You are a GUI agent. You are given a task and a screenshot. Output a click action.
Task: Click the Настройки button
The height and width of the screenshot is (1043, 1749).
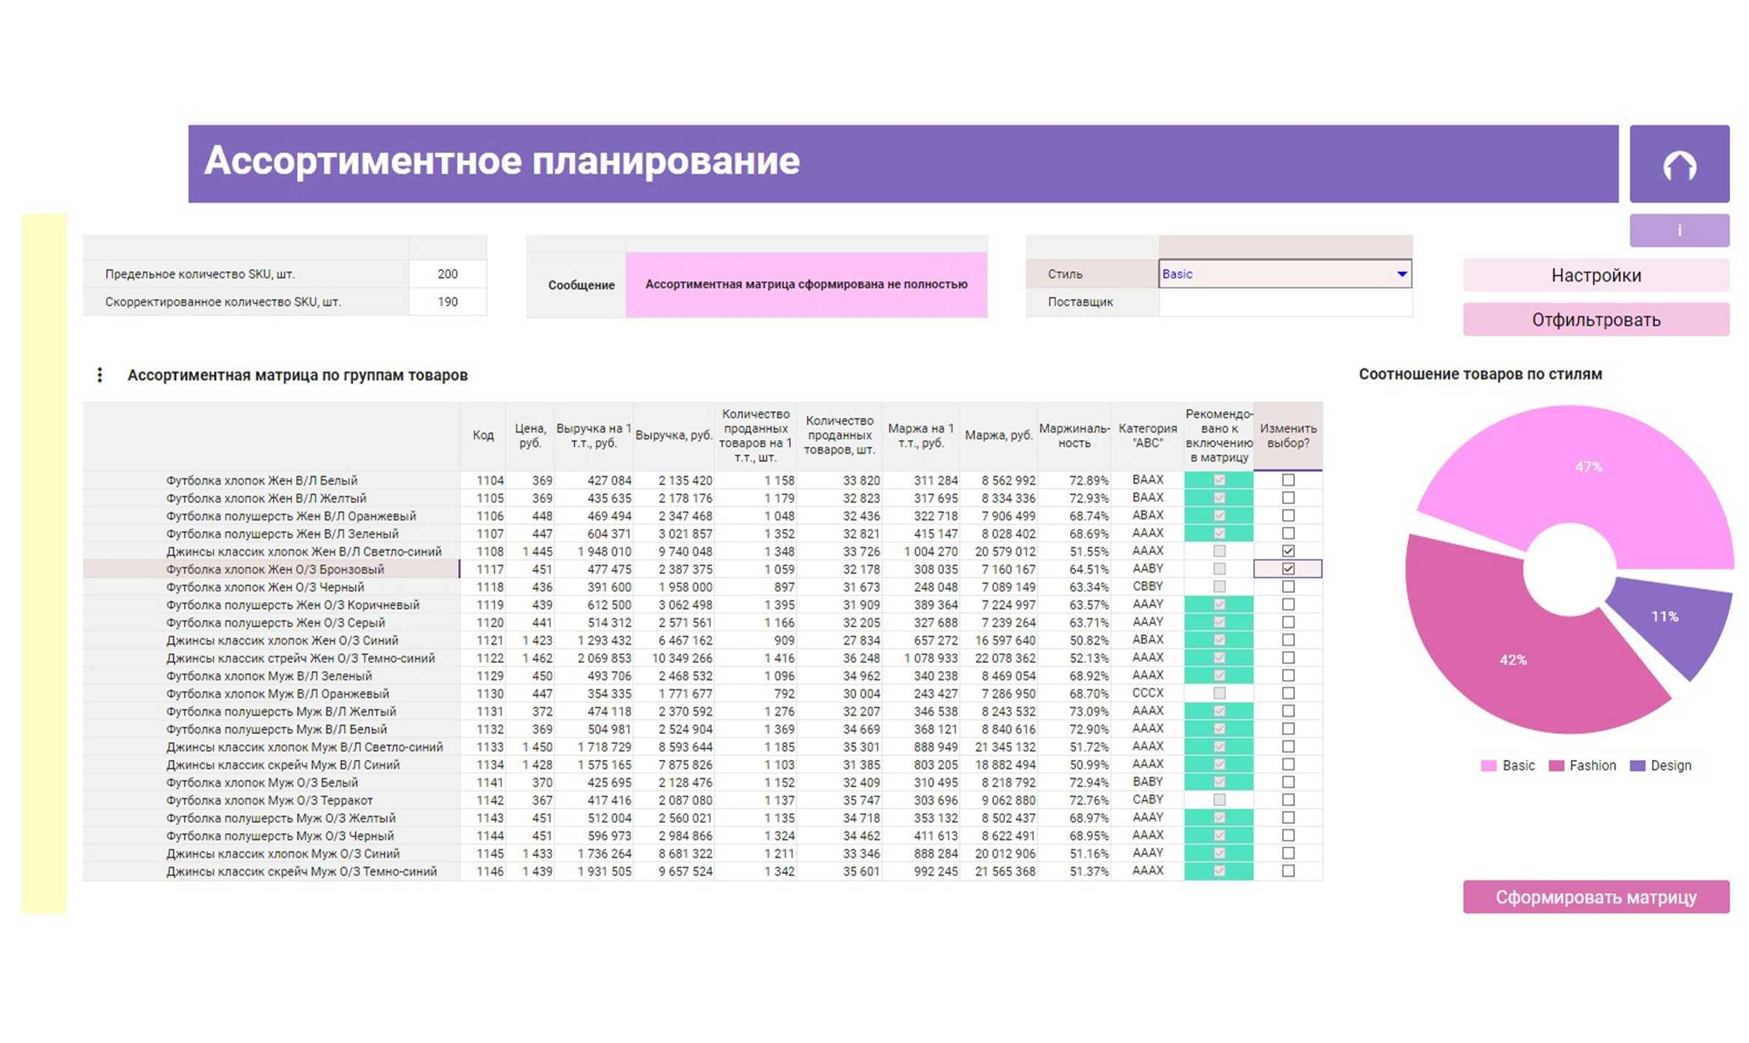1595,276
